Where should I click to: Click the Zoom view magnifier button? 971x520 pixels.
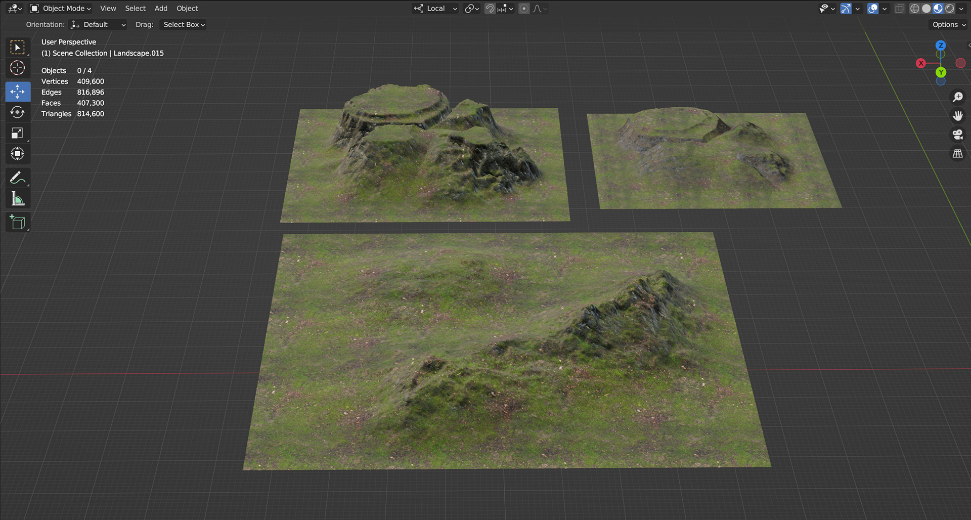tap(957, 97)
